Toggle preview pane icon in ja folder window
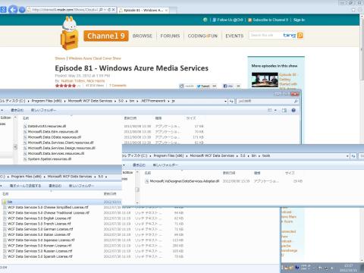This screenshot has height=273, width=364. tap(284, 110)
